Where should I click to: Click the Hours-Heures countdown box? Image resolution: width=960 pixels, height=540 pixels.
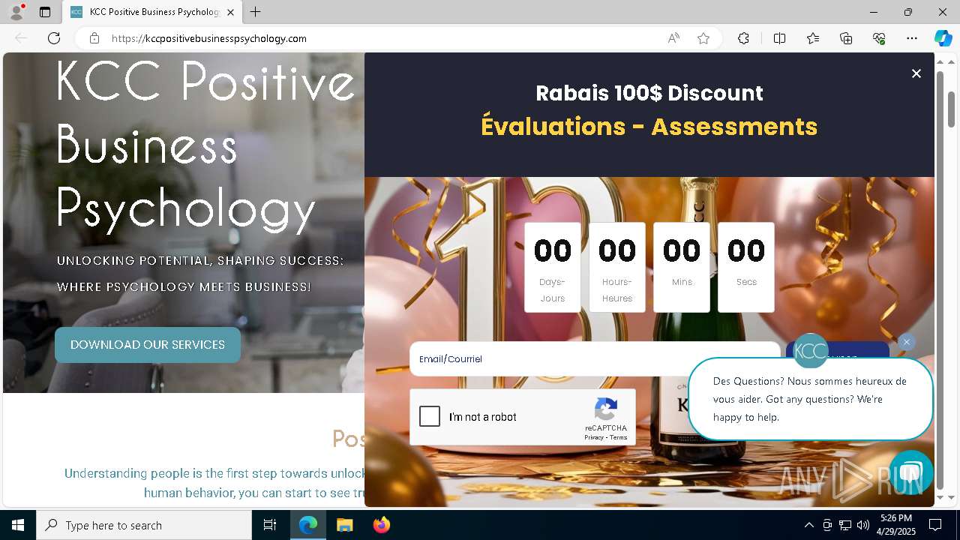point(617,267)
